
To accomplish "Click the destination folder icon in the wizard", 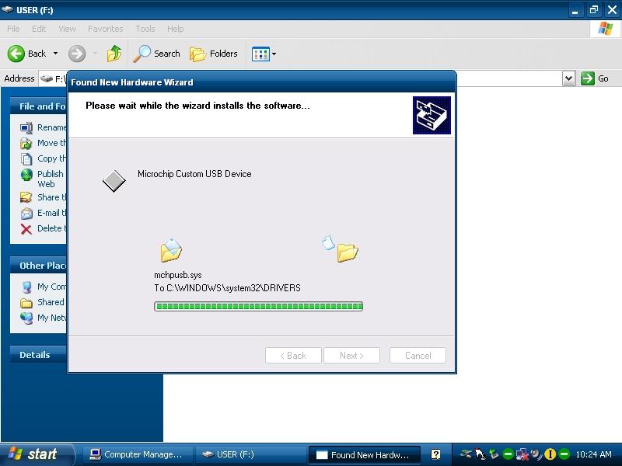I will [348, 252].
